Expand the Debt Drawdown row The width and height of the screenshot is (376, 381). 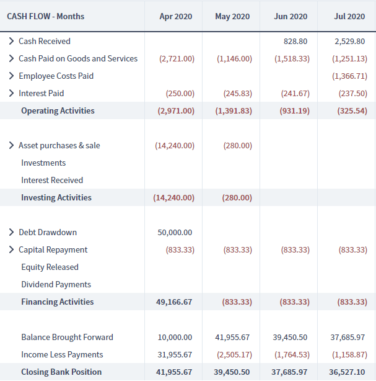tap(12, 232)
